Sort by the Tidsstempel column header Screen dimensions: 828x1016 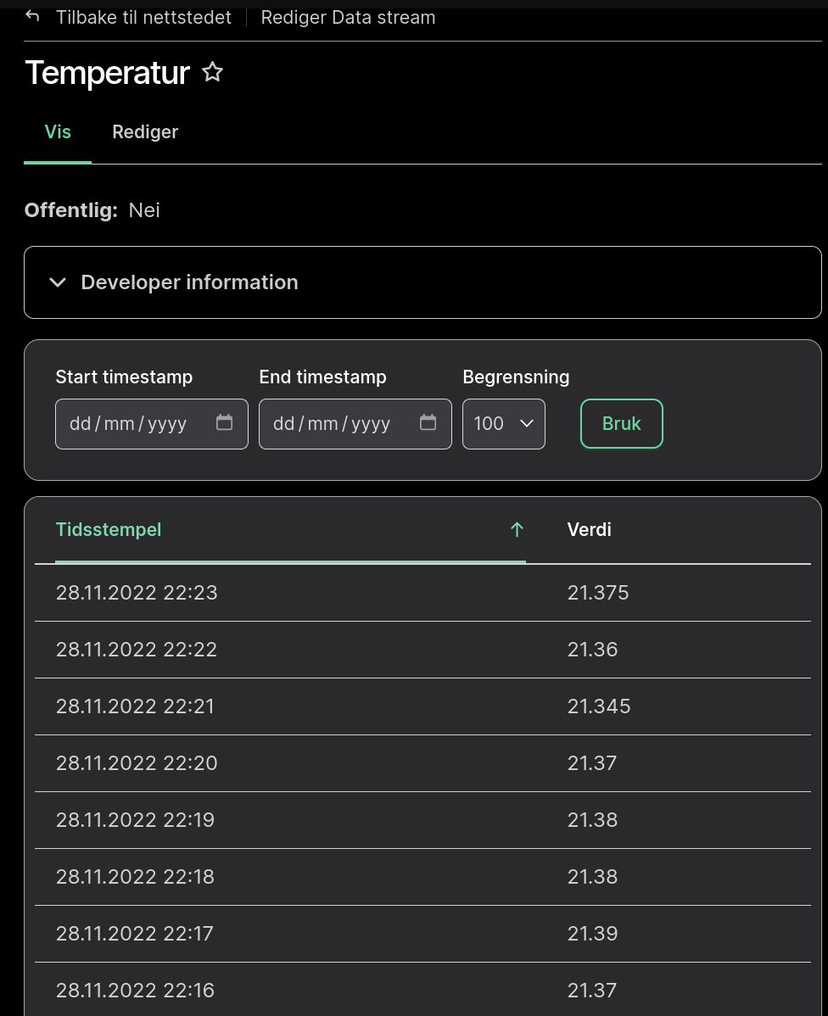pyautogui.click(x=109, y=530)
